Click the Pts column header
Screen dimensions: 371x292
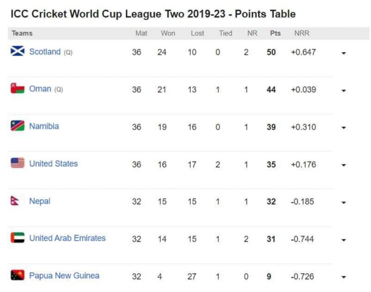pyautogui.click(x=275, y=33)
